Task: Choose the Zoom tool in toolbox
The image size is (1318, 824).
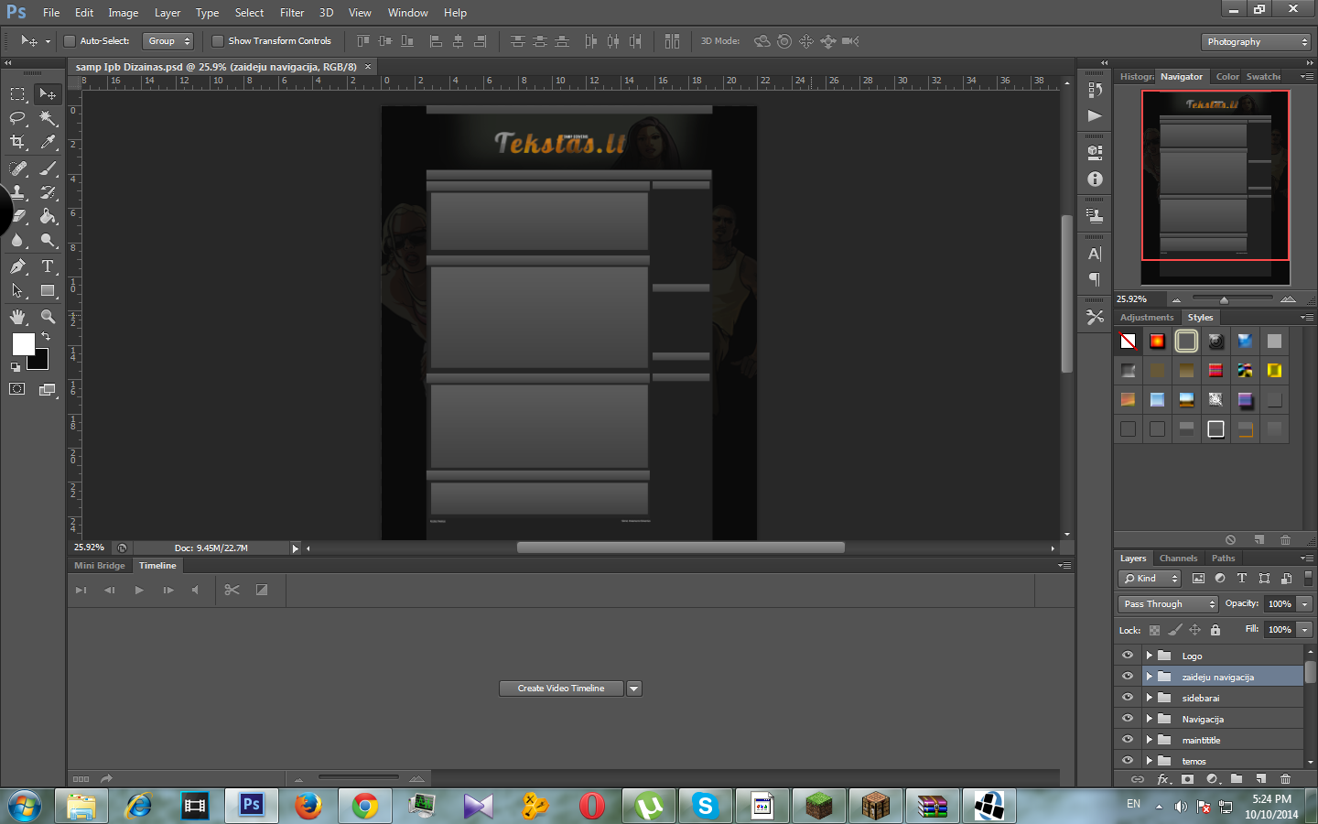Action: pyautogui.click(x=48, y=317)
